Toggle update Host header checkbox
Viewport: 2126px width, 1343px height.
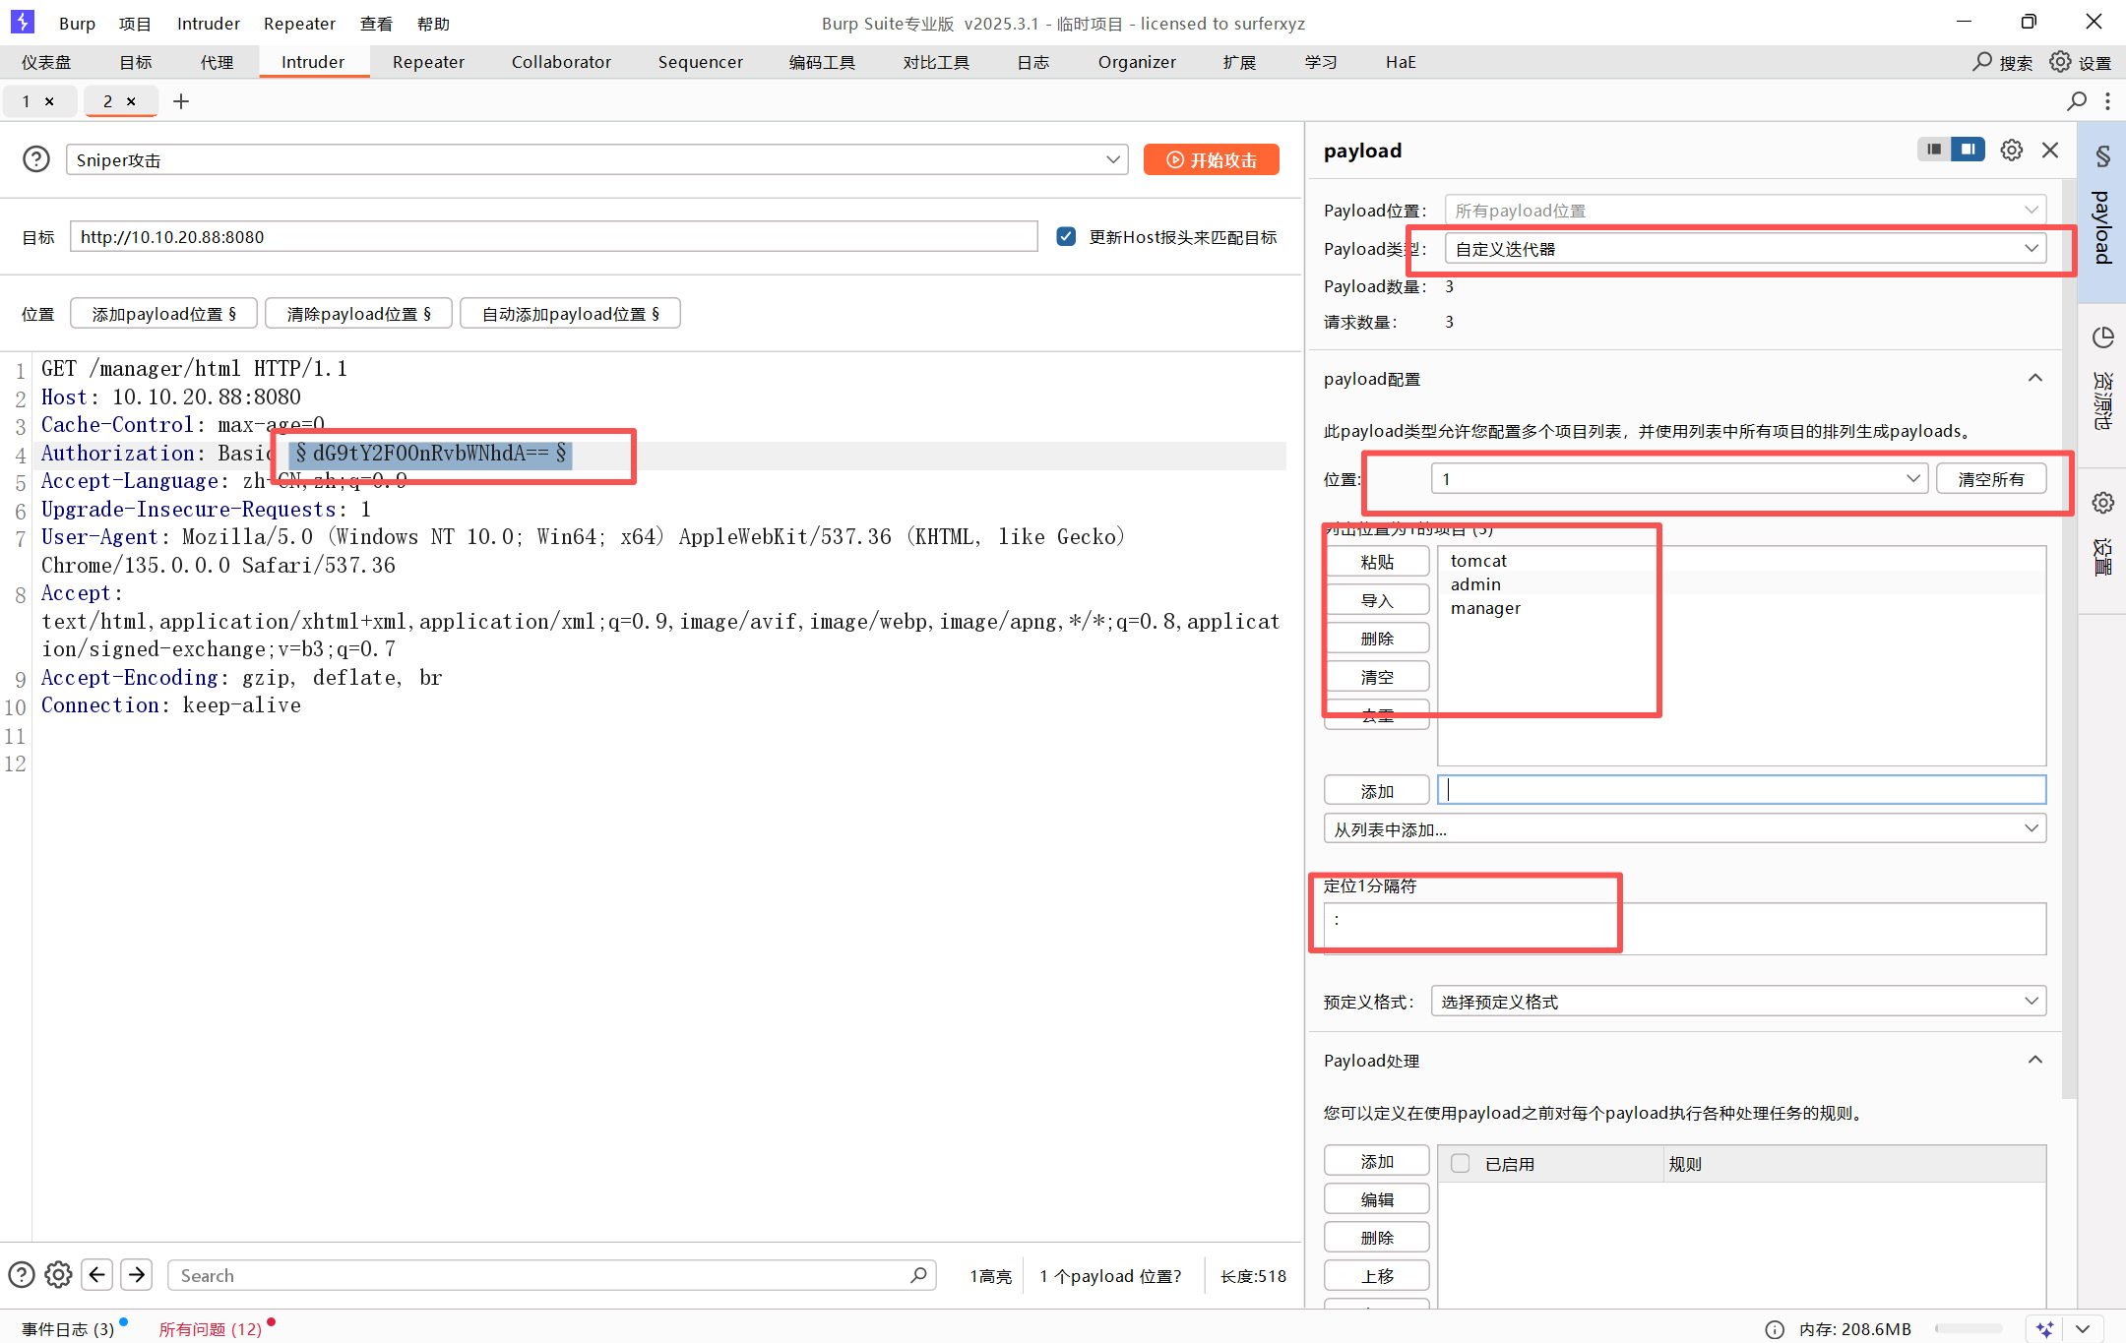[1066, 236]
